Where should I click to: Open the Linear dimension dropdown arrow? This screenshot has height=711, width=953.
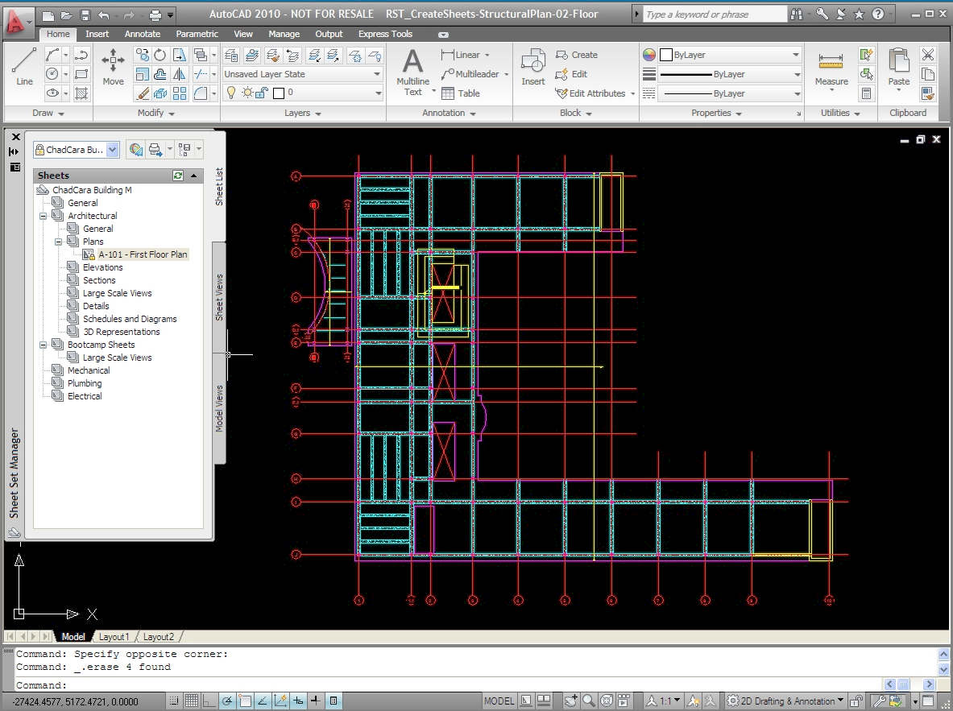[487, 56]
